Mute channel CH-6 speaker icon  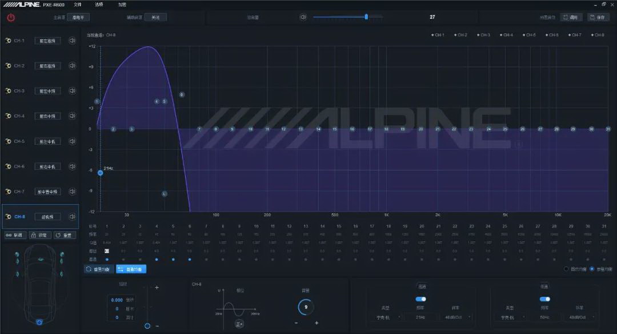click(x=72, y=166)
